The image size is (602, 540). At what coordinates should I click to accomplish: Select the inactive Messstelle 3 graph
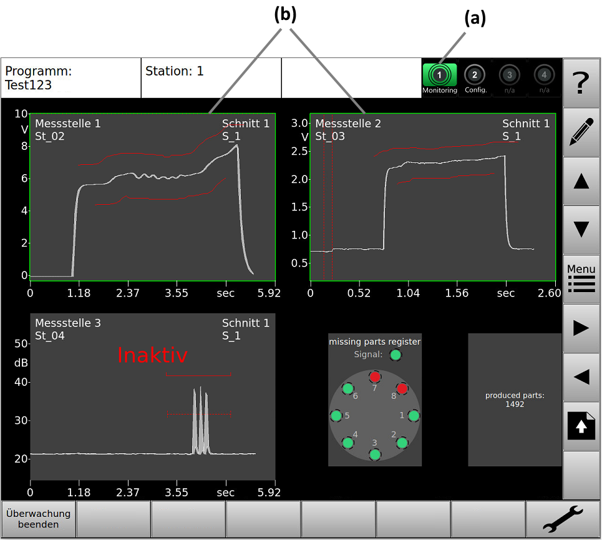(x=152, y=396)
